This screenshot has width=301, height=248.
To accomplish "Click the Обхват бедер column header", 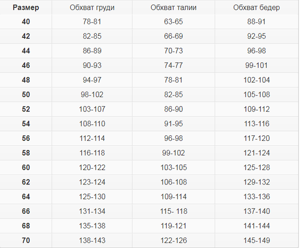I will pyautogui.click(x=257, y=8).
